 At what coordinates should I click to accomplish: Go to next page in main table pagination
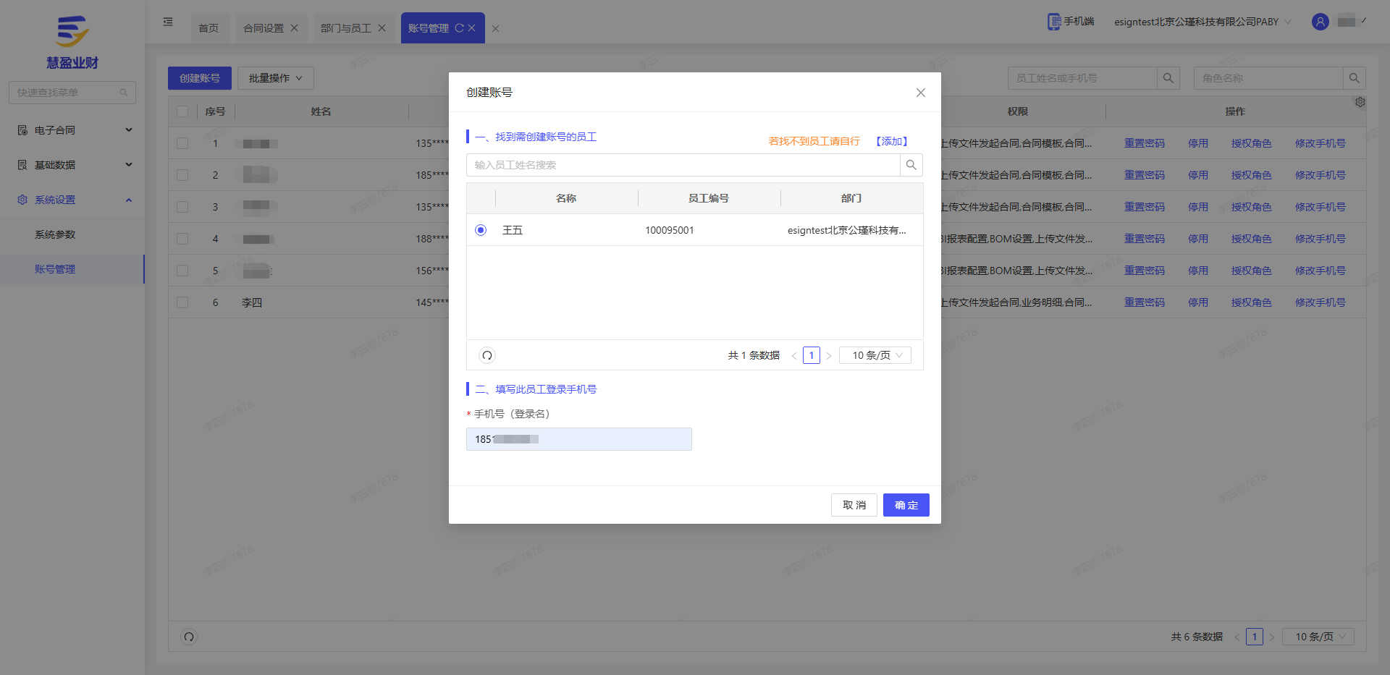click(1272, 637)
